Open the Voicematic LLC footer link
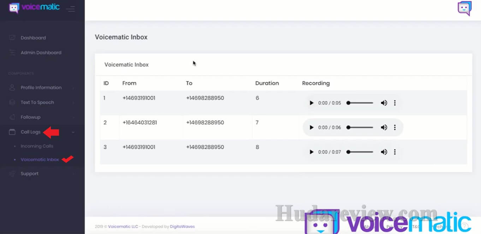This screenshot has width=481, height=234. pos(123,227)
